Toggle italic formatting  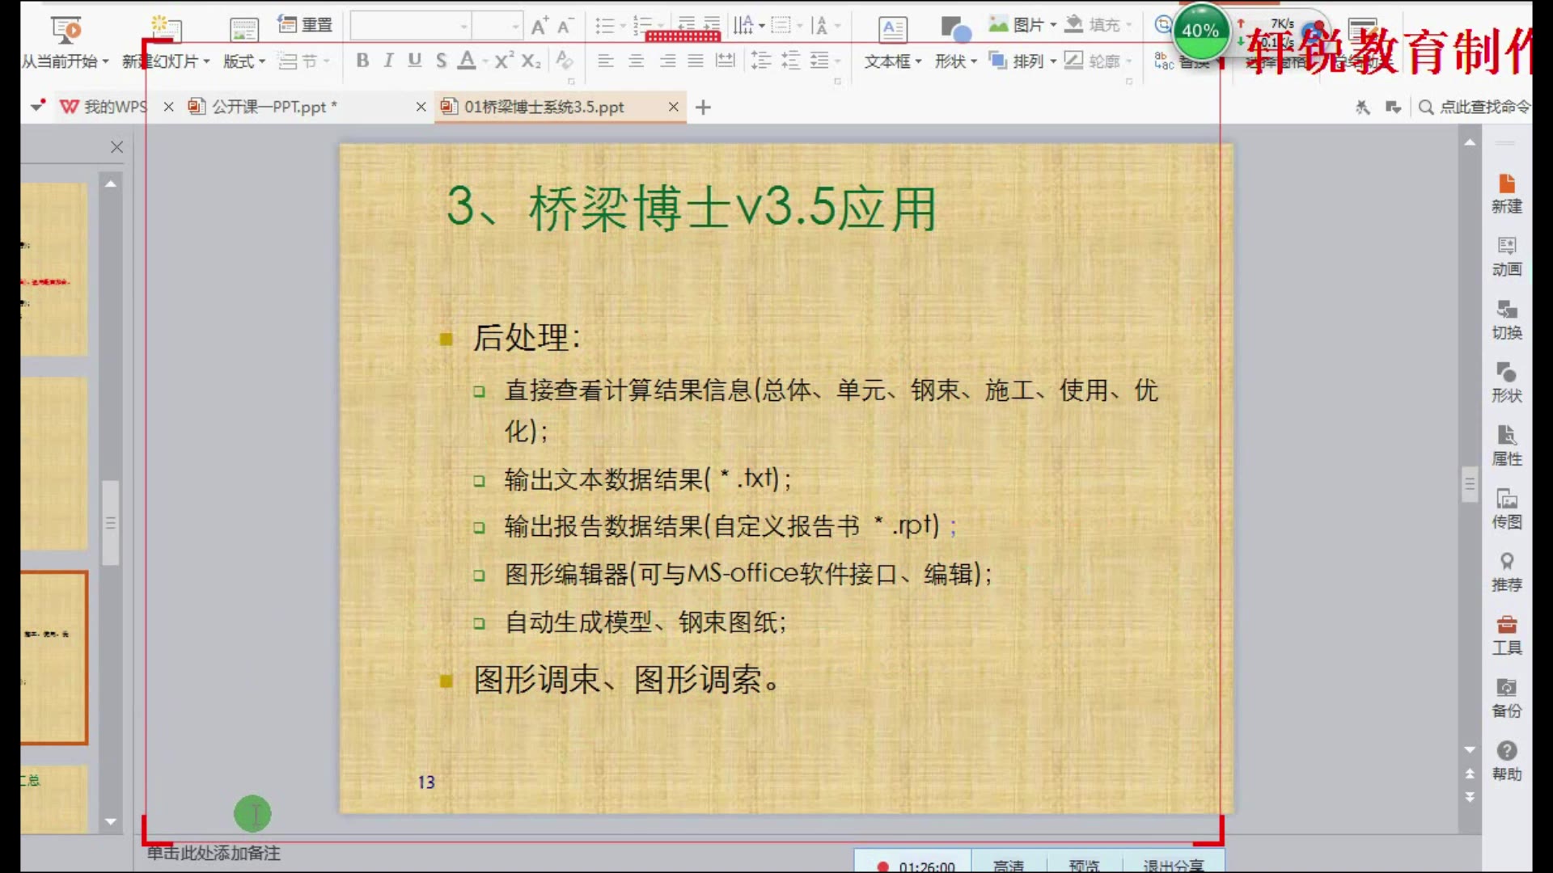(x=388, y=60)
